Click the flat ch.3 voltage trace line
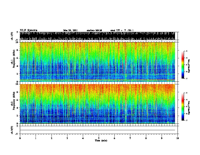 click(x=97, y=130)
